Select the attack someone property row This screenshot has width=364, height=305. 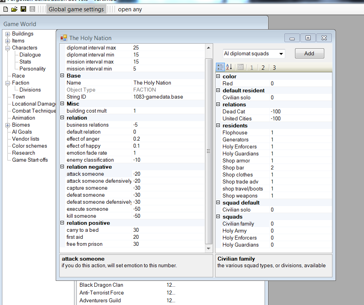[133, 174]
